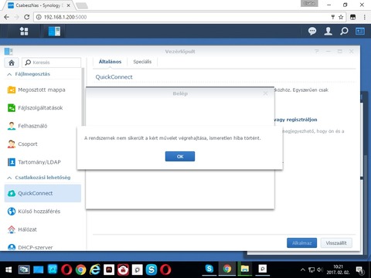Toggle the DSM widgets panel icon
The width and height of the screenshot is (371, 278).
coord(360,31)
